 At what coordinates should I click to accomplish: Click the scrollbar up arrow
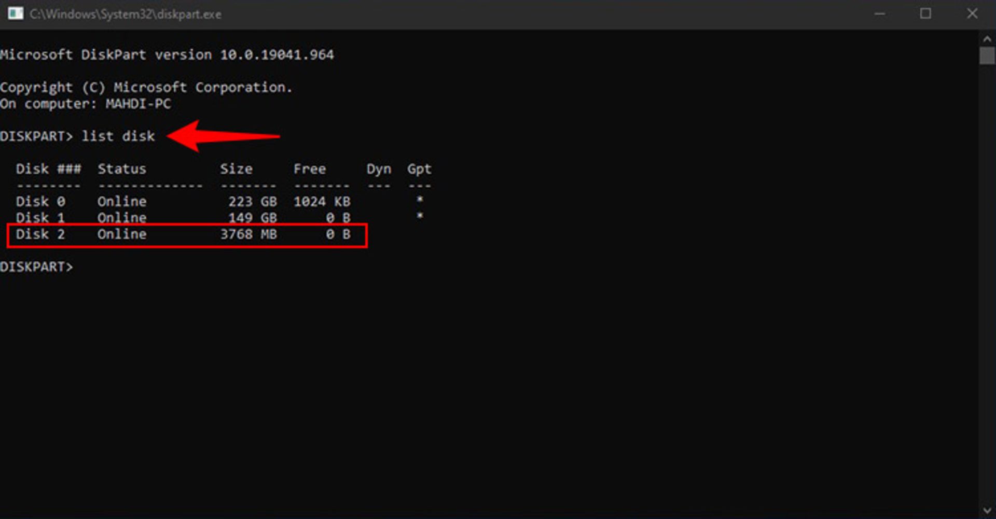coord(987,38)
